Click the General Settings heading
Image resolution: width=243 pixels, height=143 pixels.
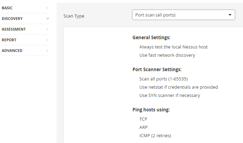151,37
